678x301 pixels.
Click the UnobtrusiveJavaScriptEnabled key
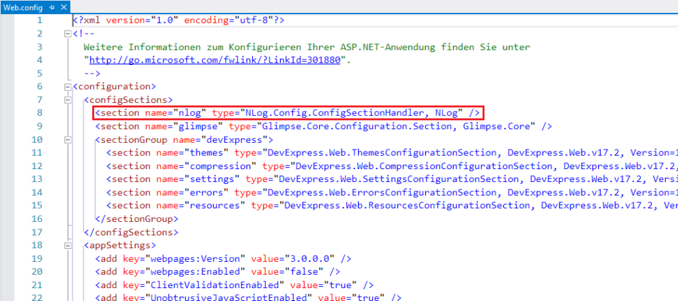coord(230,297)
